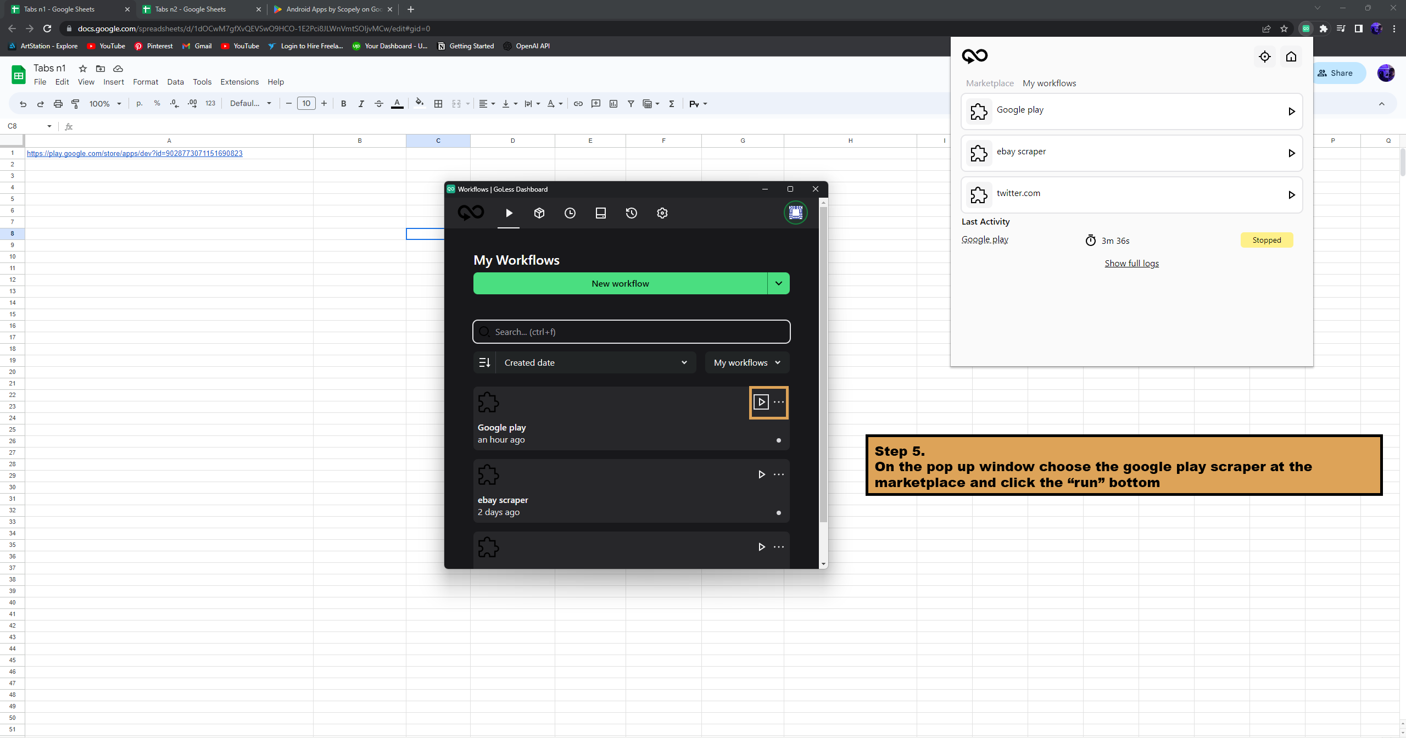1406x738 pixels.
Task: Open the Data menu
Action: pos(175,82)
